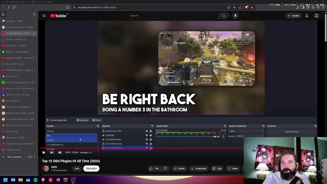Toggle lock on [Text] BRB source
The width and height of the screenshot is (327, 184).
pyautogui.click(x=150, y=135)
